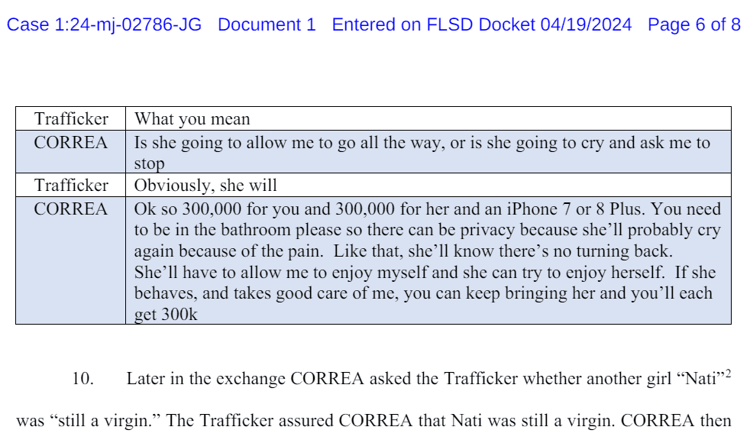Screen dimensions: 750x443
Task: Click the docket date 04/19/2024
Action: click(586, 24)
